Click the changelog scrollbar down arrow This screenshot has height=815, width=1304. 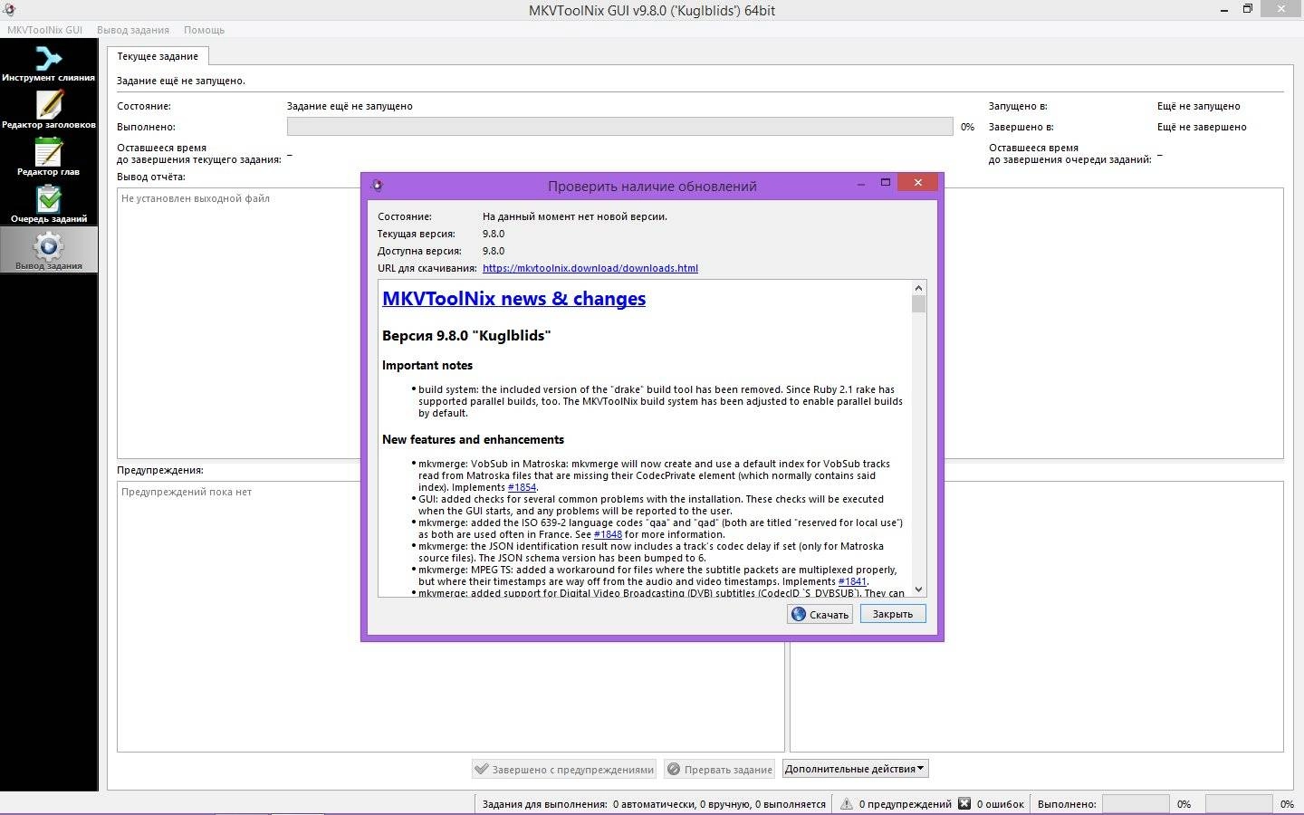point(919,590)
